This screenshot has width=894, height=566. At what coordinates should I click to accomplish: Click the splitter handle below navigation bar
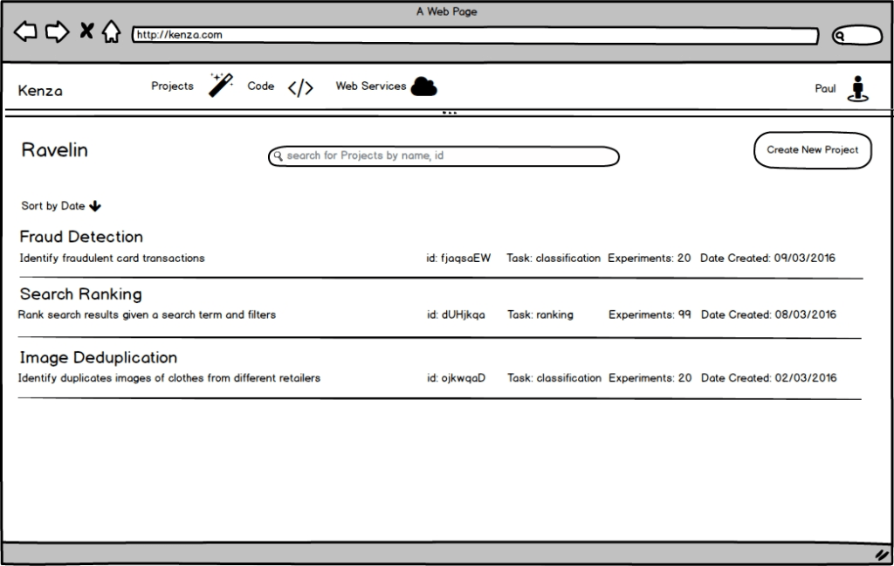point(449,114)
